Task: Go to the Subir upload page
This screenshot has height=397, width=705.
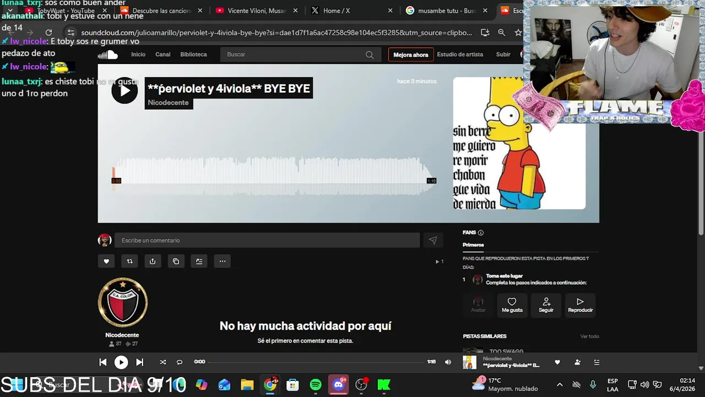Action: [503, 55]
